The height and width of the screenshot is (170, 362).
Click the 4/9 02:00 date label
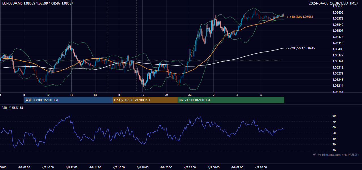coord(237,167)
